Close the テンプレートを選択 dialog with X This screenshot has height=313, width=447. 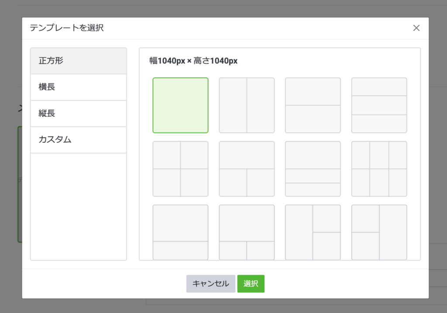point(416,28)
